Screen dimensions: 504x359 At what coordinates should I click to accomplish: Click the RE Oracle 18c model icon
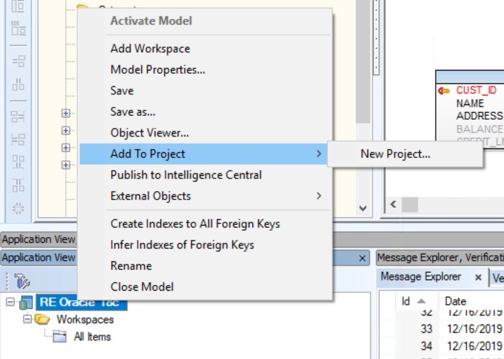click(25, 302)
